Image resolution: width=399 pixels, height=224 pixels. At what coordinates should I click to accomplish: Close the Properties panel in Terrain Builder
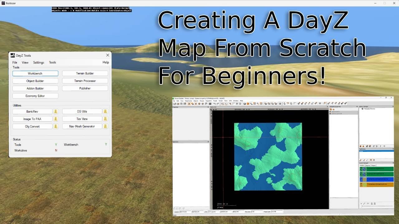(x=208, y=107)
